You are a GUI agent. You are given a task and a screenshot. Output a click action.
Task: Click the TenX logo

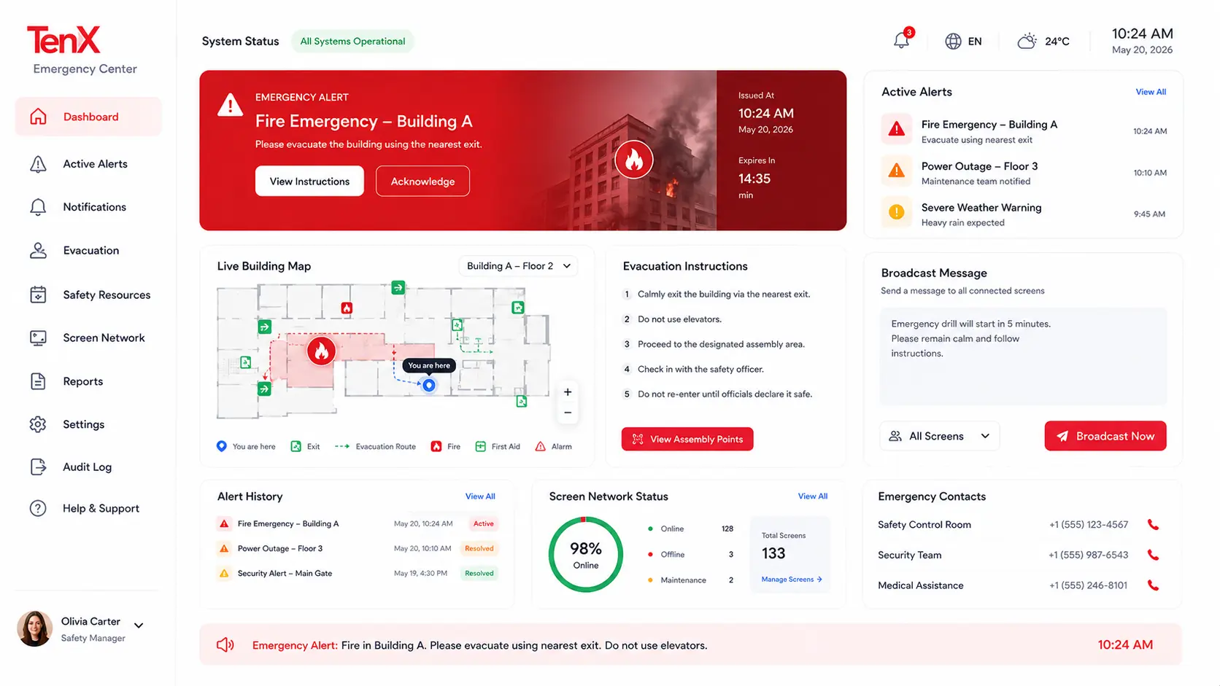tap(63, 40)
